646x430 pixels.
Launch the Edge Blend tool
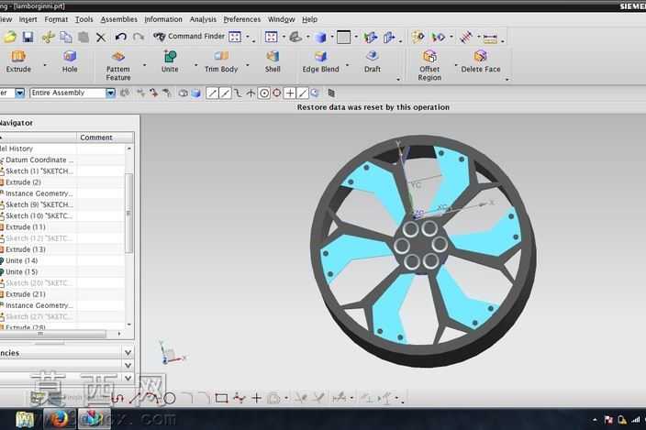[x=320, y=61]
